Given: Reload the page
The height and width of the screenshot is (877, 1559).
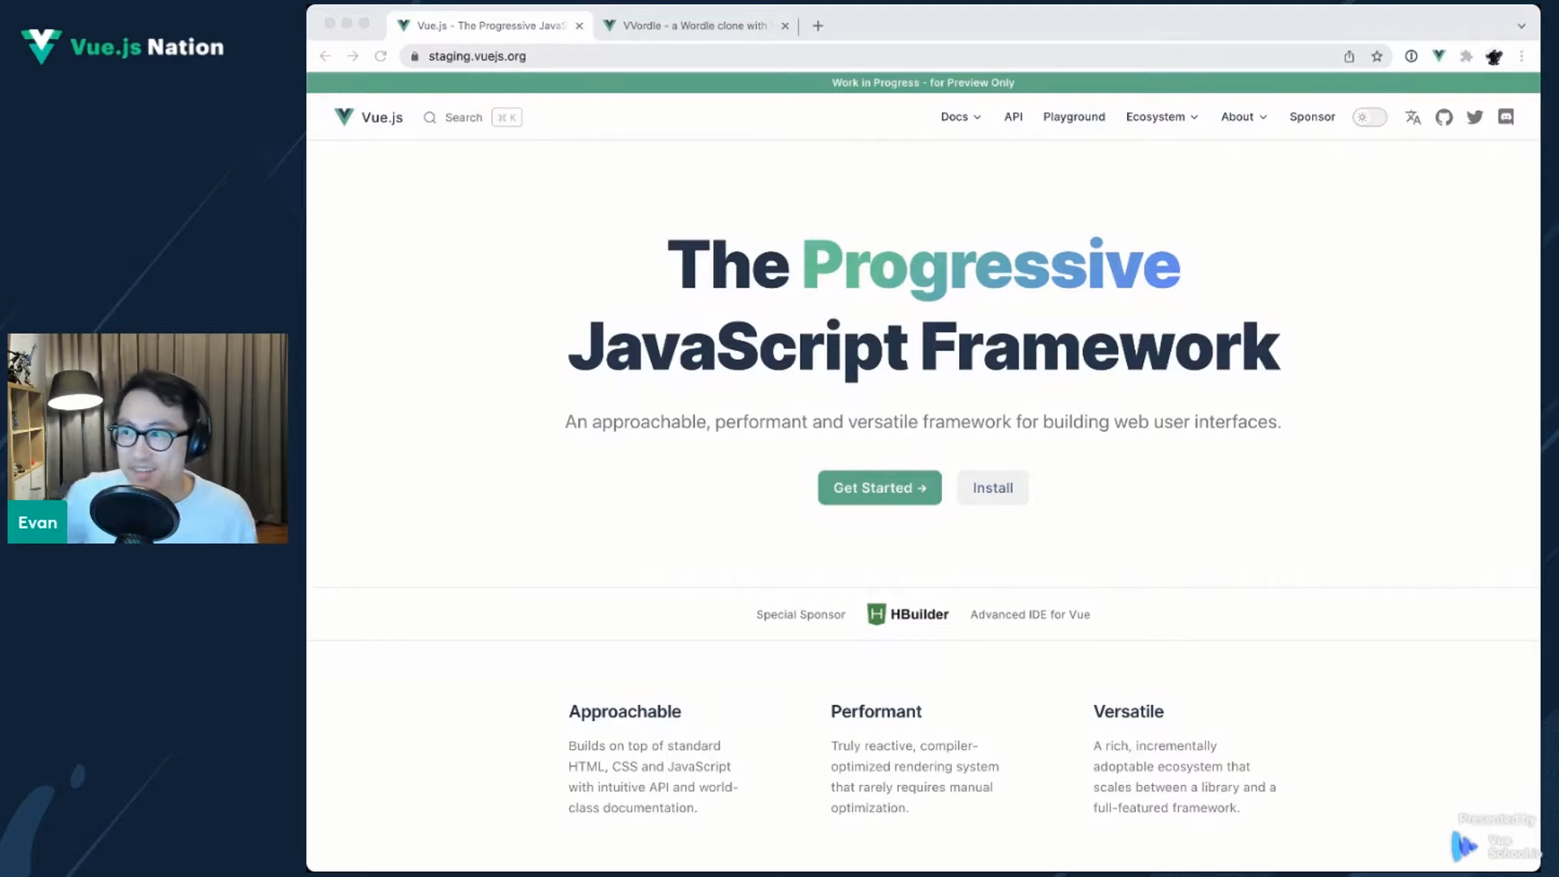Looking at the screenshot, I should click(x=380, y=56).
